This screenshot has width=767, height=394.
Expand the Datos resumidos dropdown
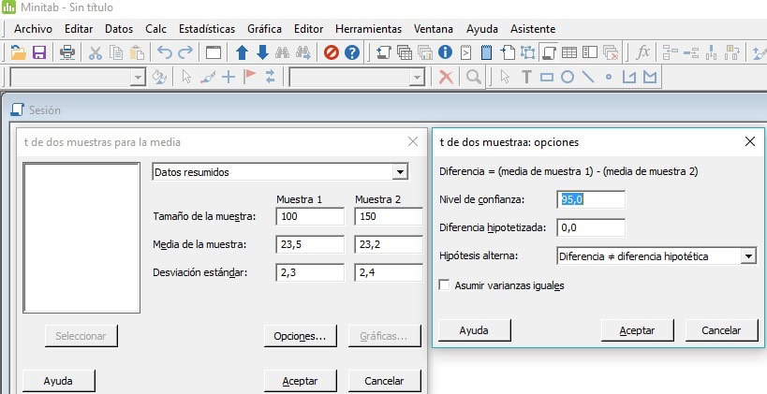[400, 172]
